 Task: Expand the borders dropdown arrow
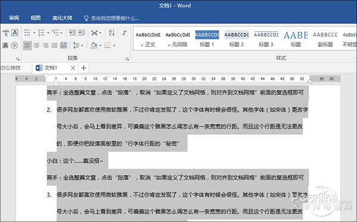coord(114,46)
